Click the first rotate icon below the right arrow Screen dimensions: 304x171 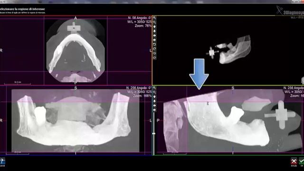(x=154, y=45)
